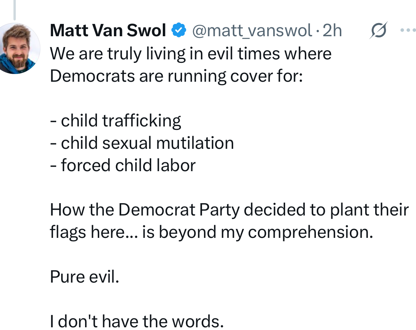This screenshot has height=330, width=416.
Task: Open the three-dot more options menu
Action: [x=408, y=30]
